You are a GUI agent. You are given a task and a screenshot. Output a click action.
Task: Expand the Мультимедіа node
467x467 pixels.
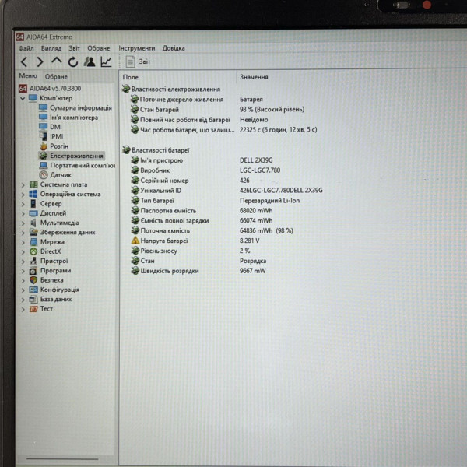pyautogui.click(x=23, y=223)
